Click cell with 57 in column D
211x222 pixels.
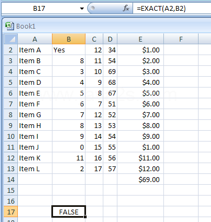click(x=110, y=169)
